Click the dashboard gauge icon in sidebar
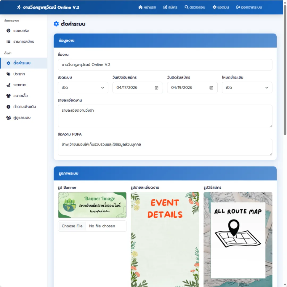 (9, 31)
